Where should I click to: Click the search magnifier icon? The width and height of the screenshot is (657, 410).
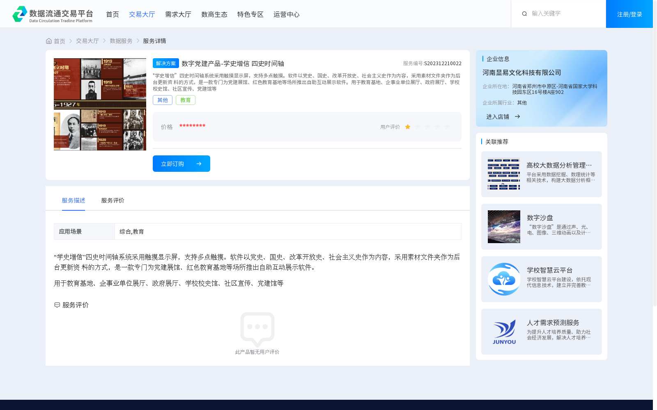point(524,14)
